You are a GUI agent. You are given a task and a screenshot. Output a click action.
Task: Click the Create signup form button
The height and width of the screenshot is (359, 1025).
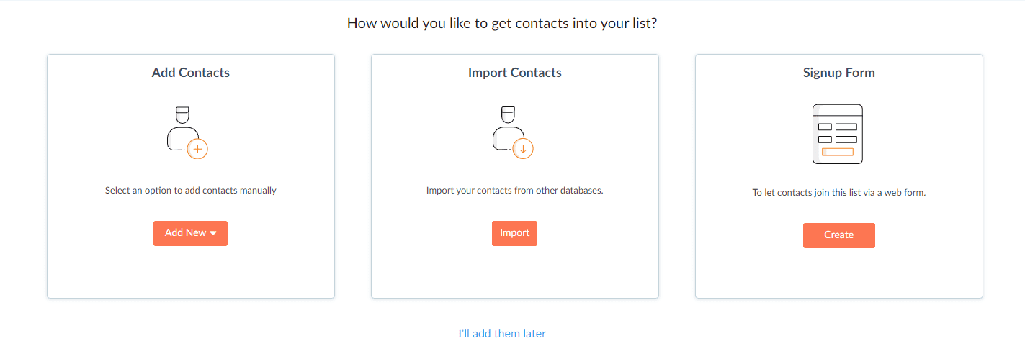point(839,235)
